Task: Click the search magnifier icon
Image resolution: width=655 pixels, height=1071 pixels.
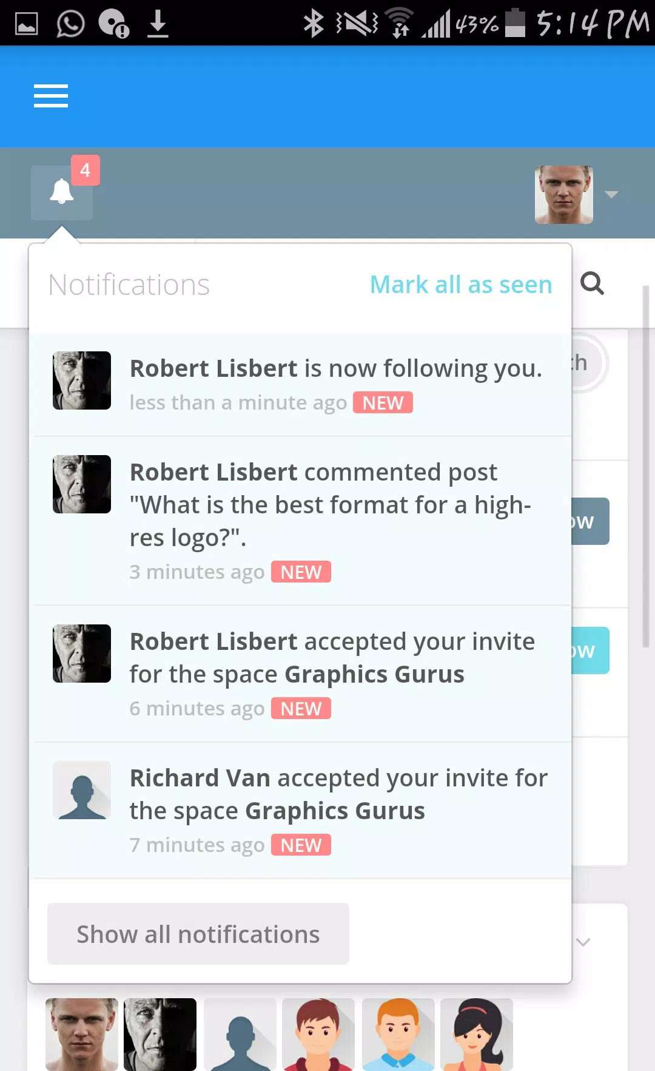Action: click(592, 283)
